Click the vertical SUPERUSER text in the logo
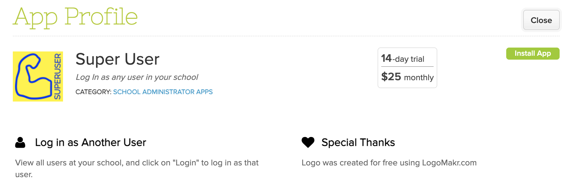 (57, 76)
